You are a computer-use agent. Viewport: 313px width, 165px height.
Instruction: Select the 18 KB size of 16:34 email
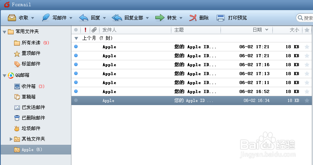point(293,100)
